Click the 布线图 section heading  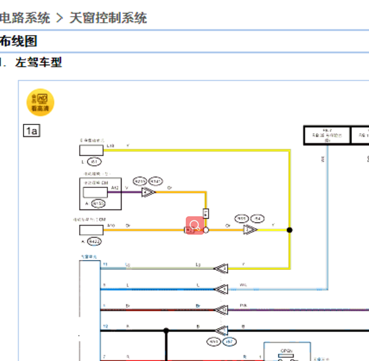[19, 41]
